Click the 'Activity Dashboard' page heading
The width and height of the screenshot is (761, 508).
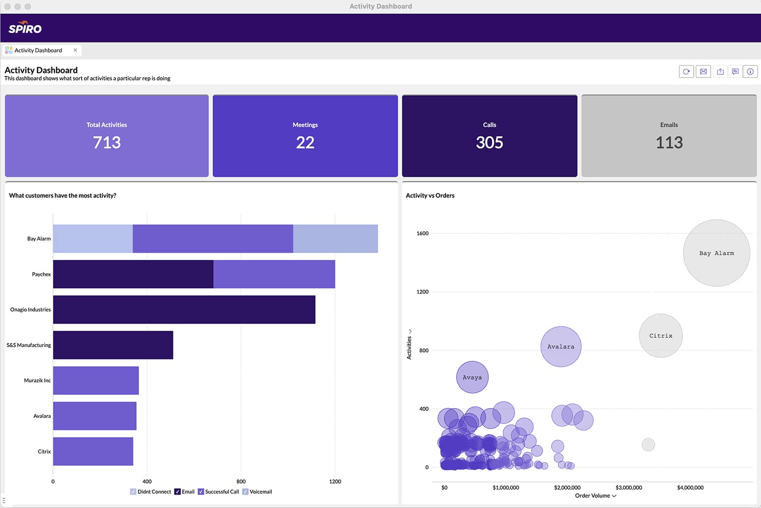(41, 70)
